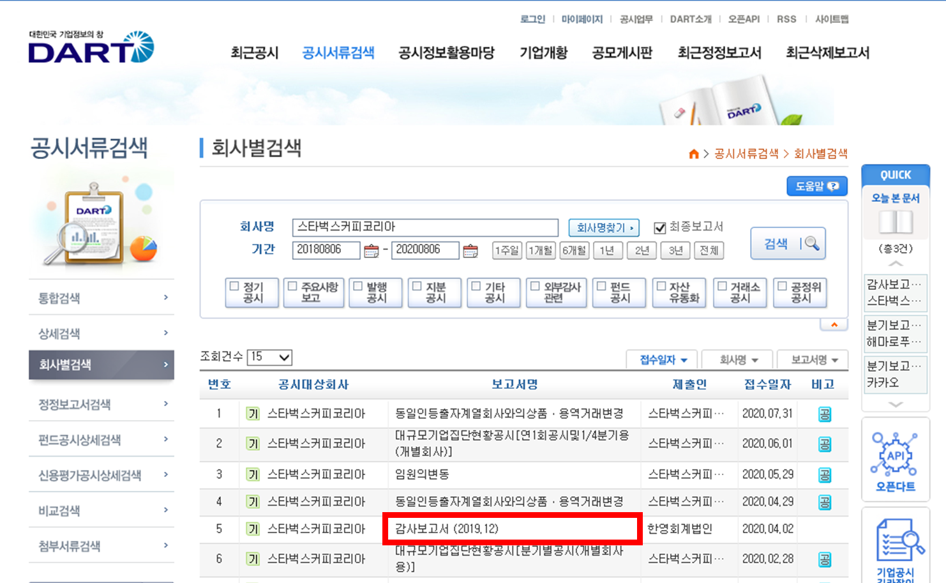Click 기 badge in row 5

click(253, 529)
